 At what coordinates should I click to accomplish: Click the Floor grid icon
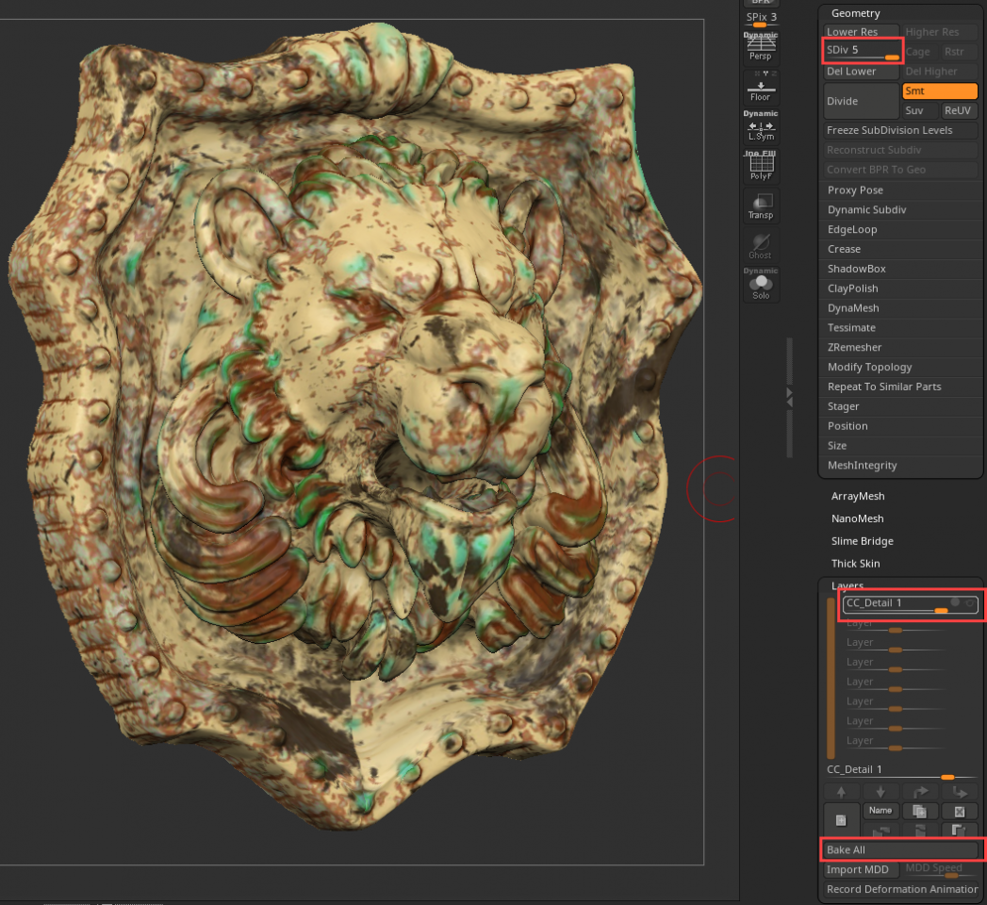[760, 88]
